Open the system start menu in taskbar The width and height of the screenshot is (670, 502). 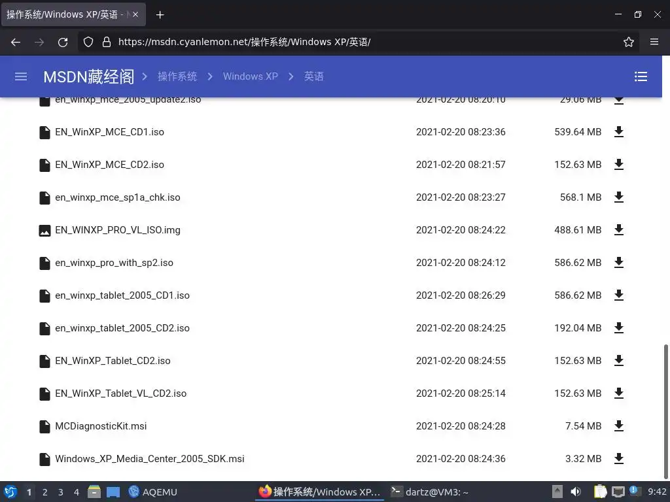[10, 492]
